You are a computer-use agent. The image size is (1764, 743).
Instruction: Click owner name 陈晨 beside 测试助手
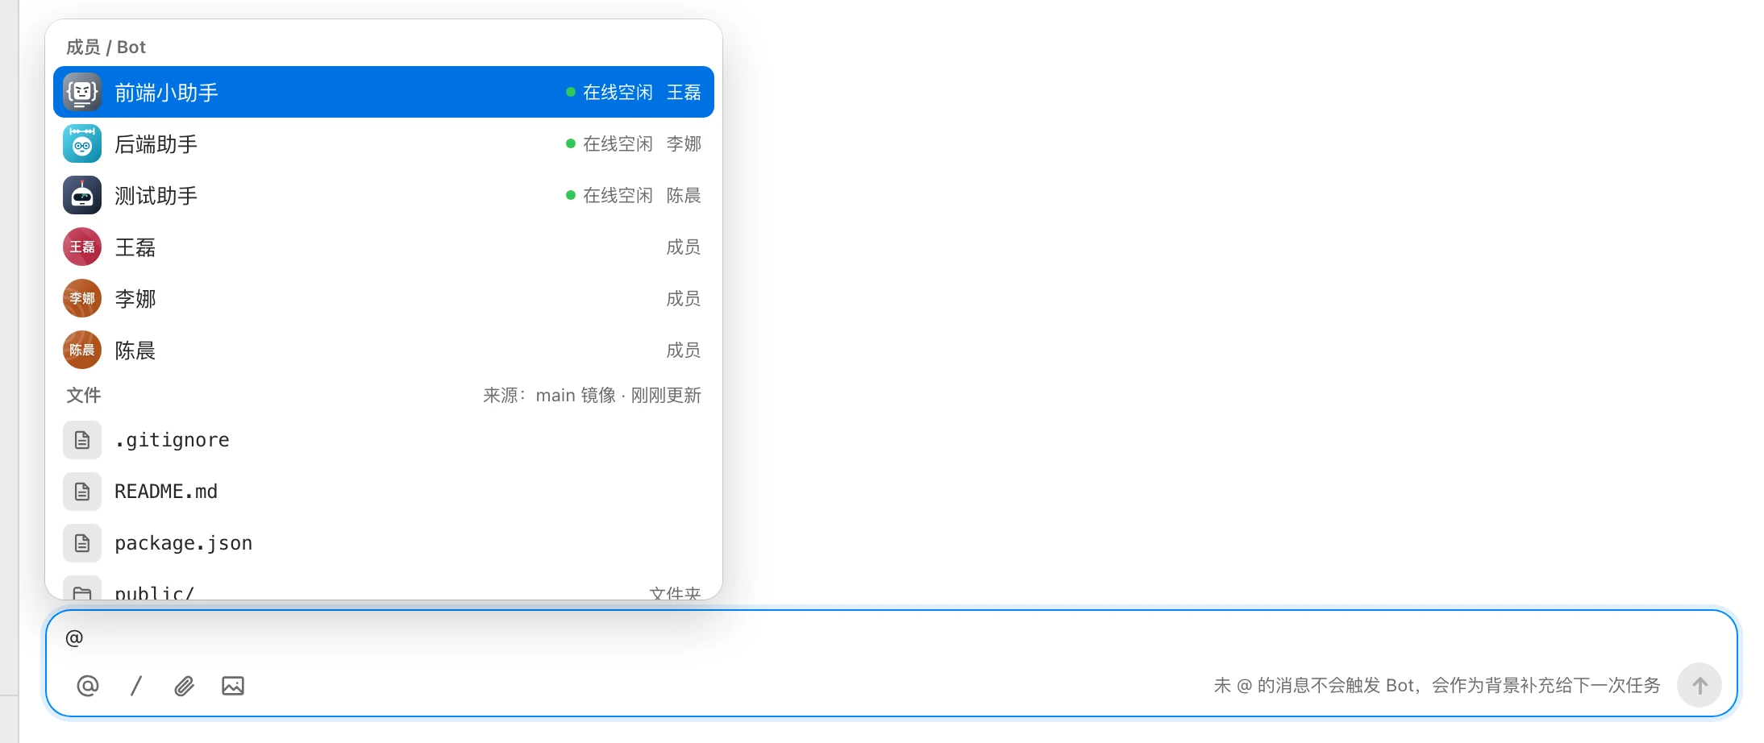(x=684, y=195)
